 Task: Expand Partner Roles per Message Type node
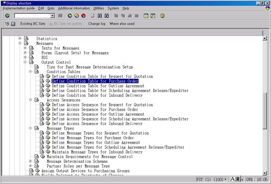click(30, 166)
